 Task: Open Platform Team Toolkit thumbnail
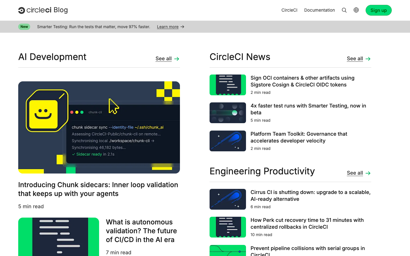pyautogui.click(x=228, y=141)
